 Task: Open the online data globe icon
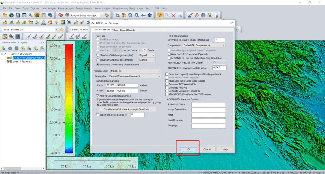[x=11, y=15]
